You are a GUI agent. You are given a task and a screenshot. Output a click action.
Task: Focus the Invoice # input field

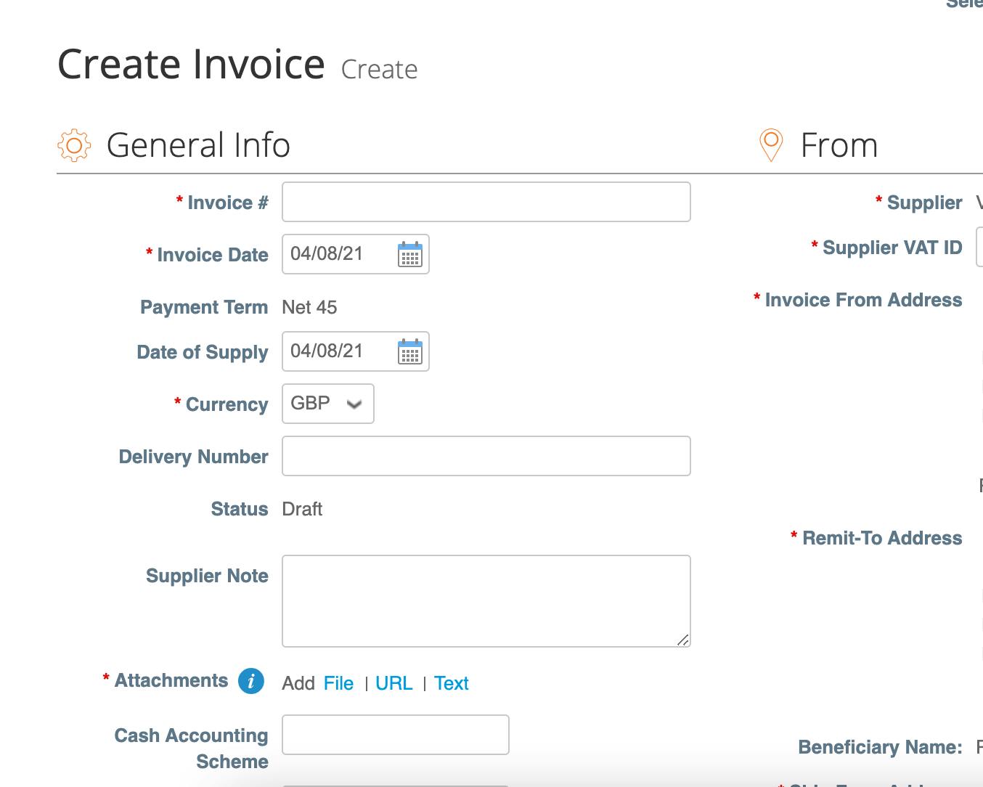click(486, 202)
